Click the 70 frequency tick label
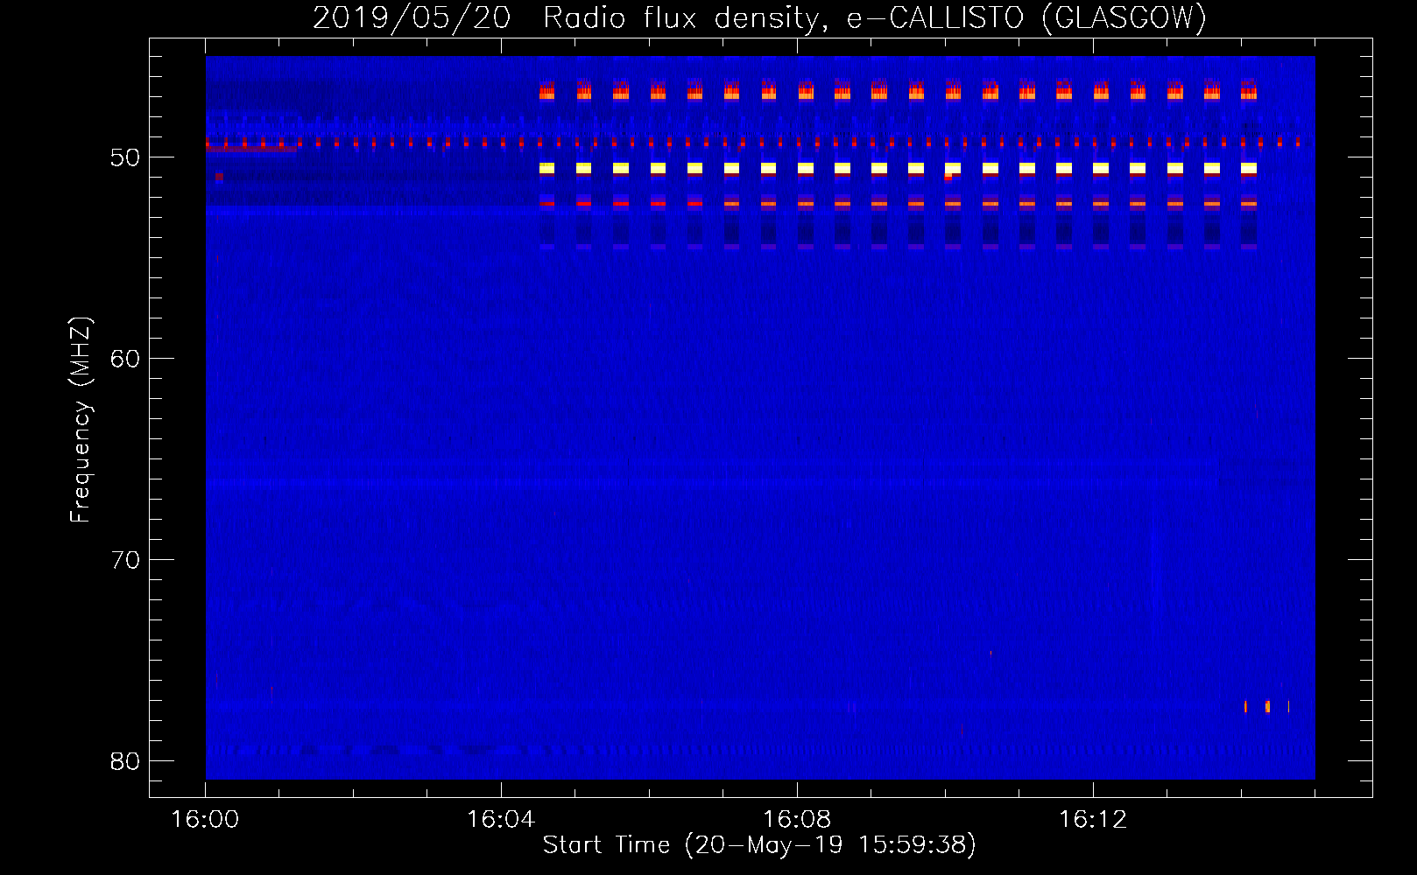This screenshot has width=1417, height=875. (125, 560)
